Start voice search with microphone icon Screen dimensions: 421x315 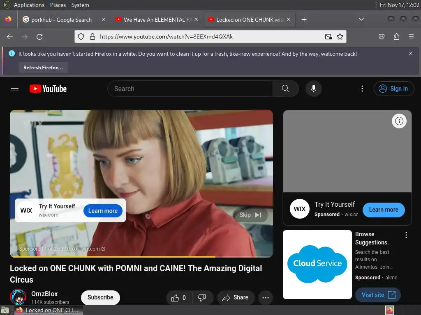click(x=313, y=89)
